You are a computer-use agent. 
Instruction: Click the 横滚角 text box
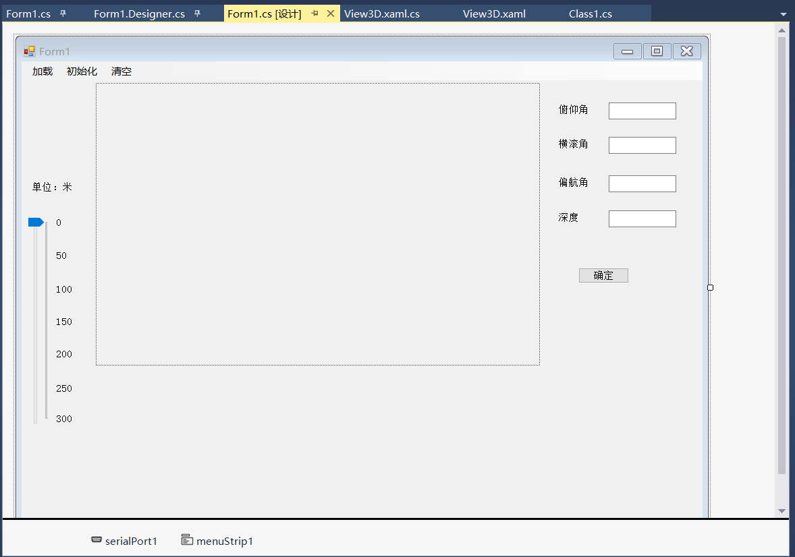click(642, 146)
